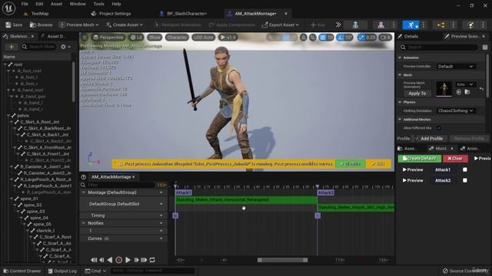This screenshot has height=276, width=492.
Task: Open the viewport Show menu
Action: (155, 38)
